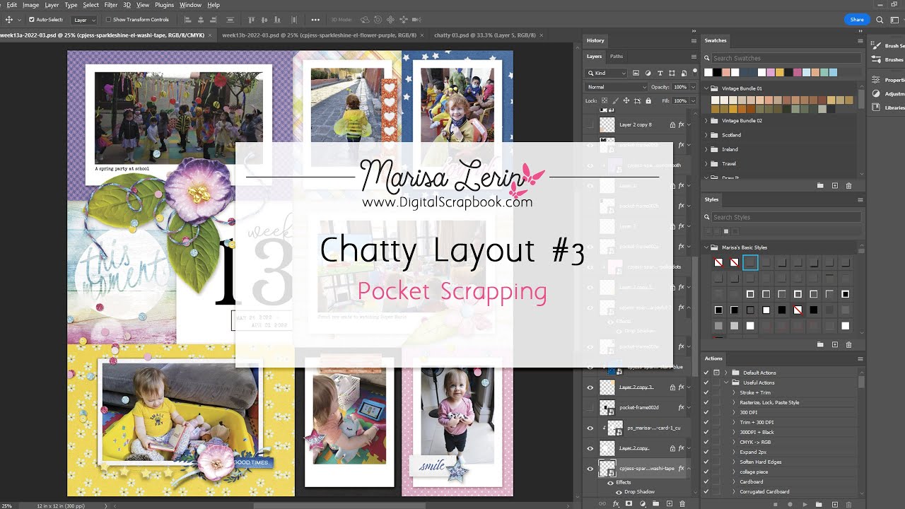Screen dimensions: 905x509
Task: Open the Adjustments panel icon
Action: [x=876, y=93]
